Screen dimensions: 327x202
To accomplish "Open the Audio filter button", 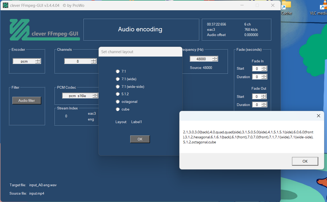I will point(27,100).
